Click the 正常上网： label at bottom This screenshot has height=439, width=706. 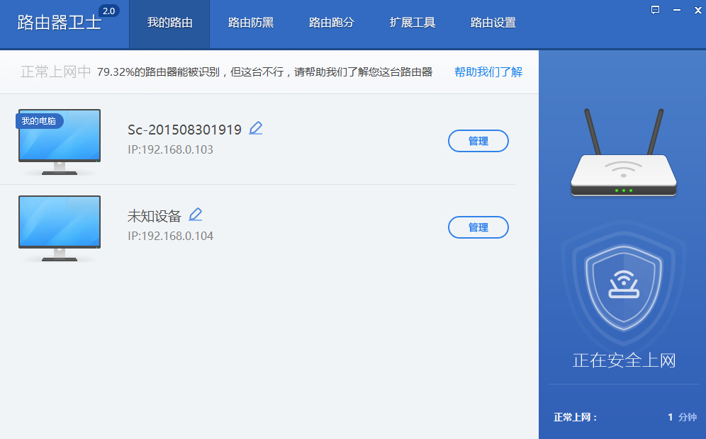[x=576, y=418]
